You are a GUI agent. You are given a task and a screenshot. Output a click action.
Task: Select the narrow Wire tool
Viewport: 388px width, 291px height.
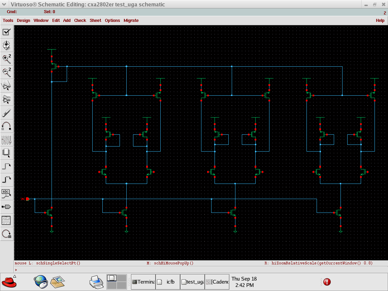7,166
